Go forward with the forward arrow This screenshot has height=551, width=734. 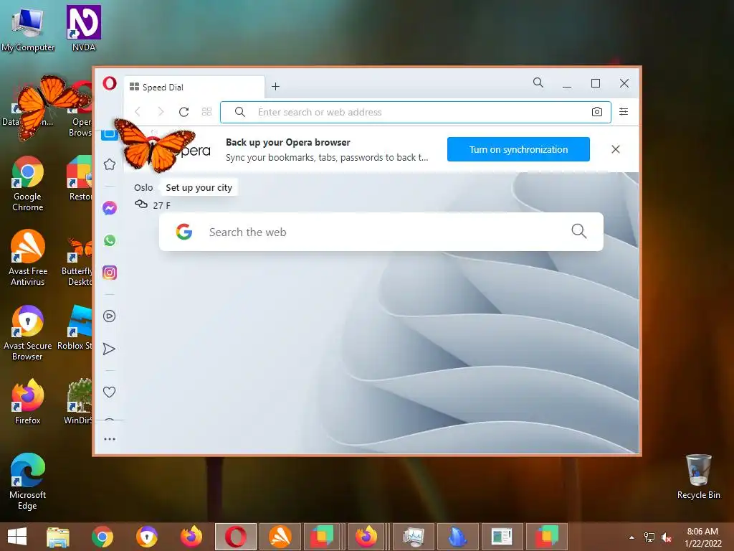point(161,111)
